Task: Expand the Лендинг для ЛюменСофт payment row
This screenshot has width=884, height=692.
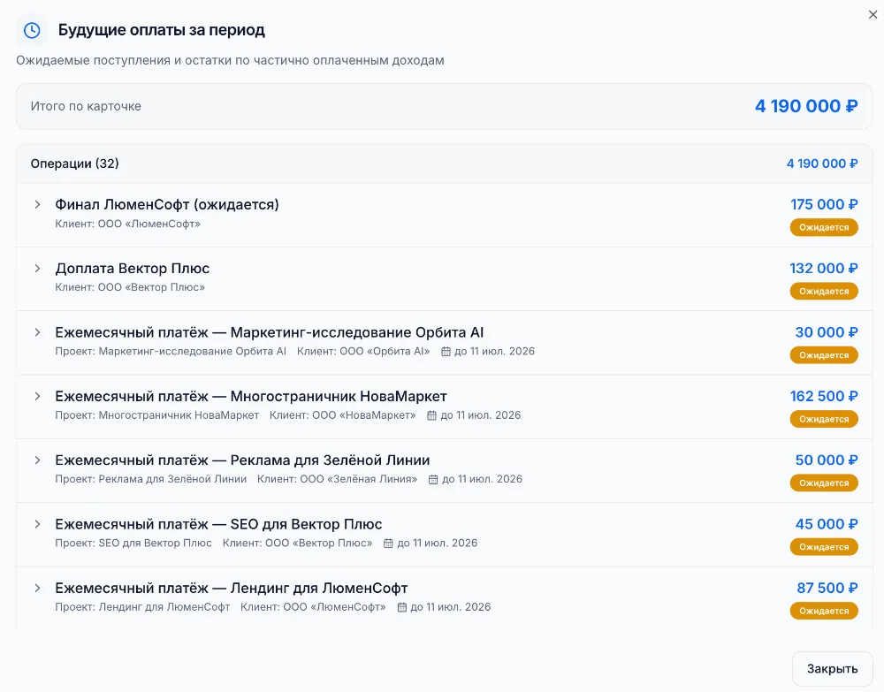Action: (x=37, y=589)
